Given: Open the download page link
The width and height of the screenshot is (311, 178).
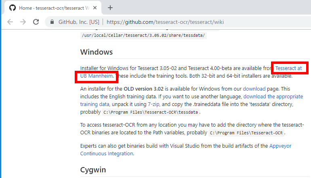Looking at the screenshot, I should pyautogui.click(x=254, y=89).
